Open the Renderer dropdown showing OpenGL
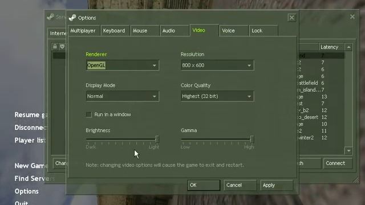Viewport: 365px width, 205px height. tap(123, 65)
